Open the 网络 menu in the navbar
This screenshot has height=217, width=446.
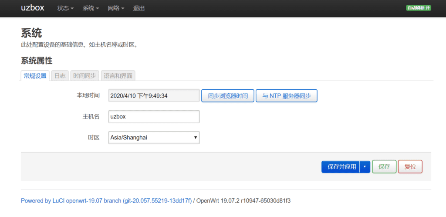(x=116, y=8)
